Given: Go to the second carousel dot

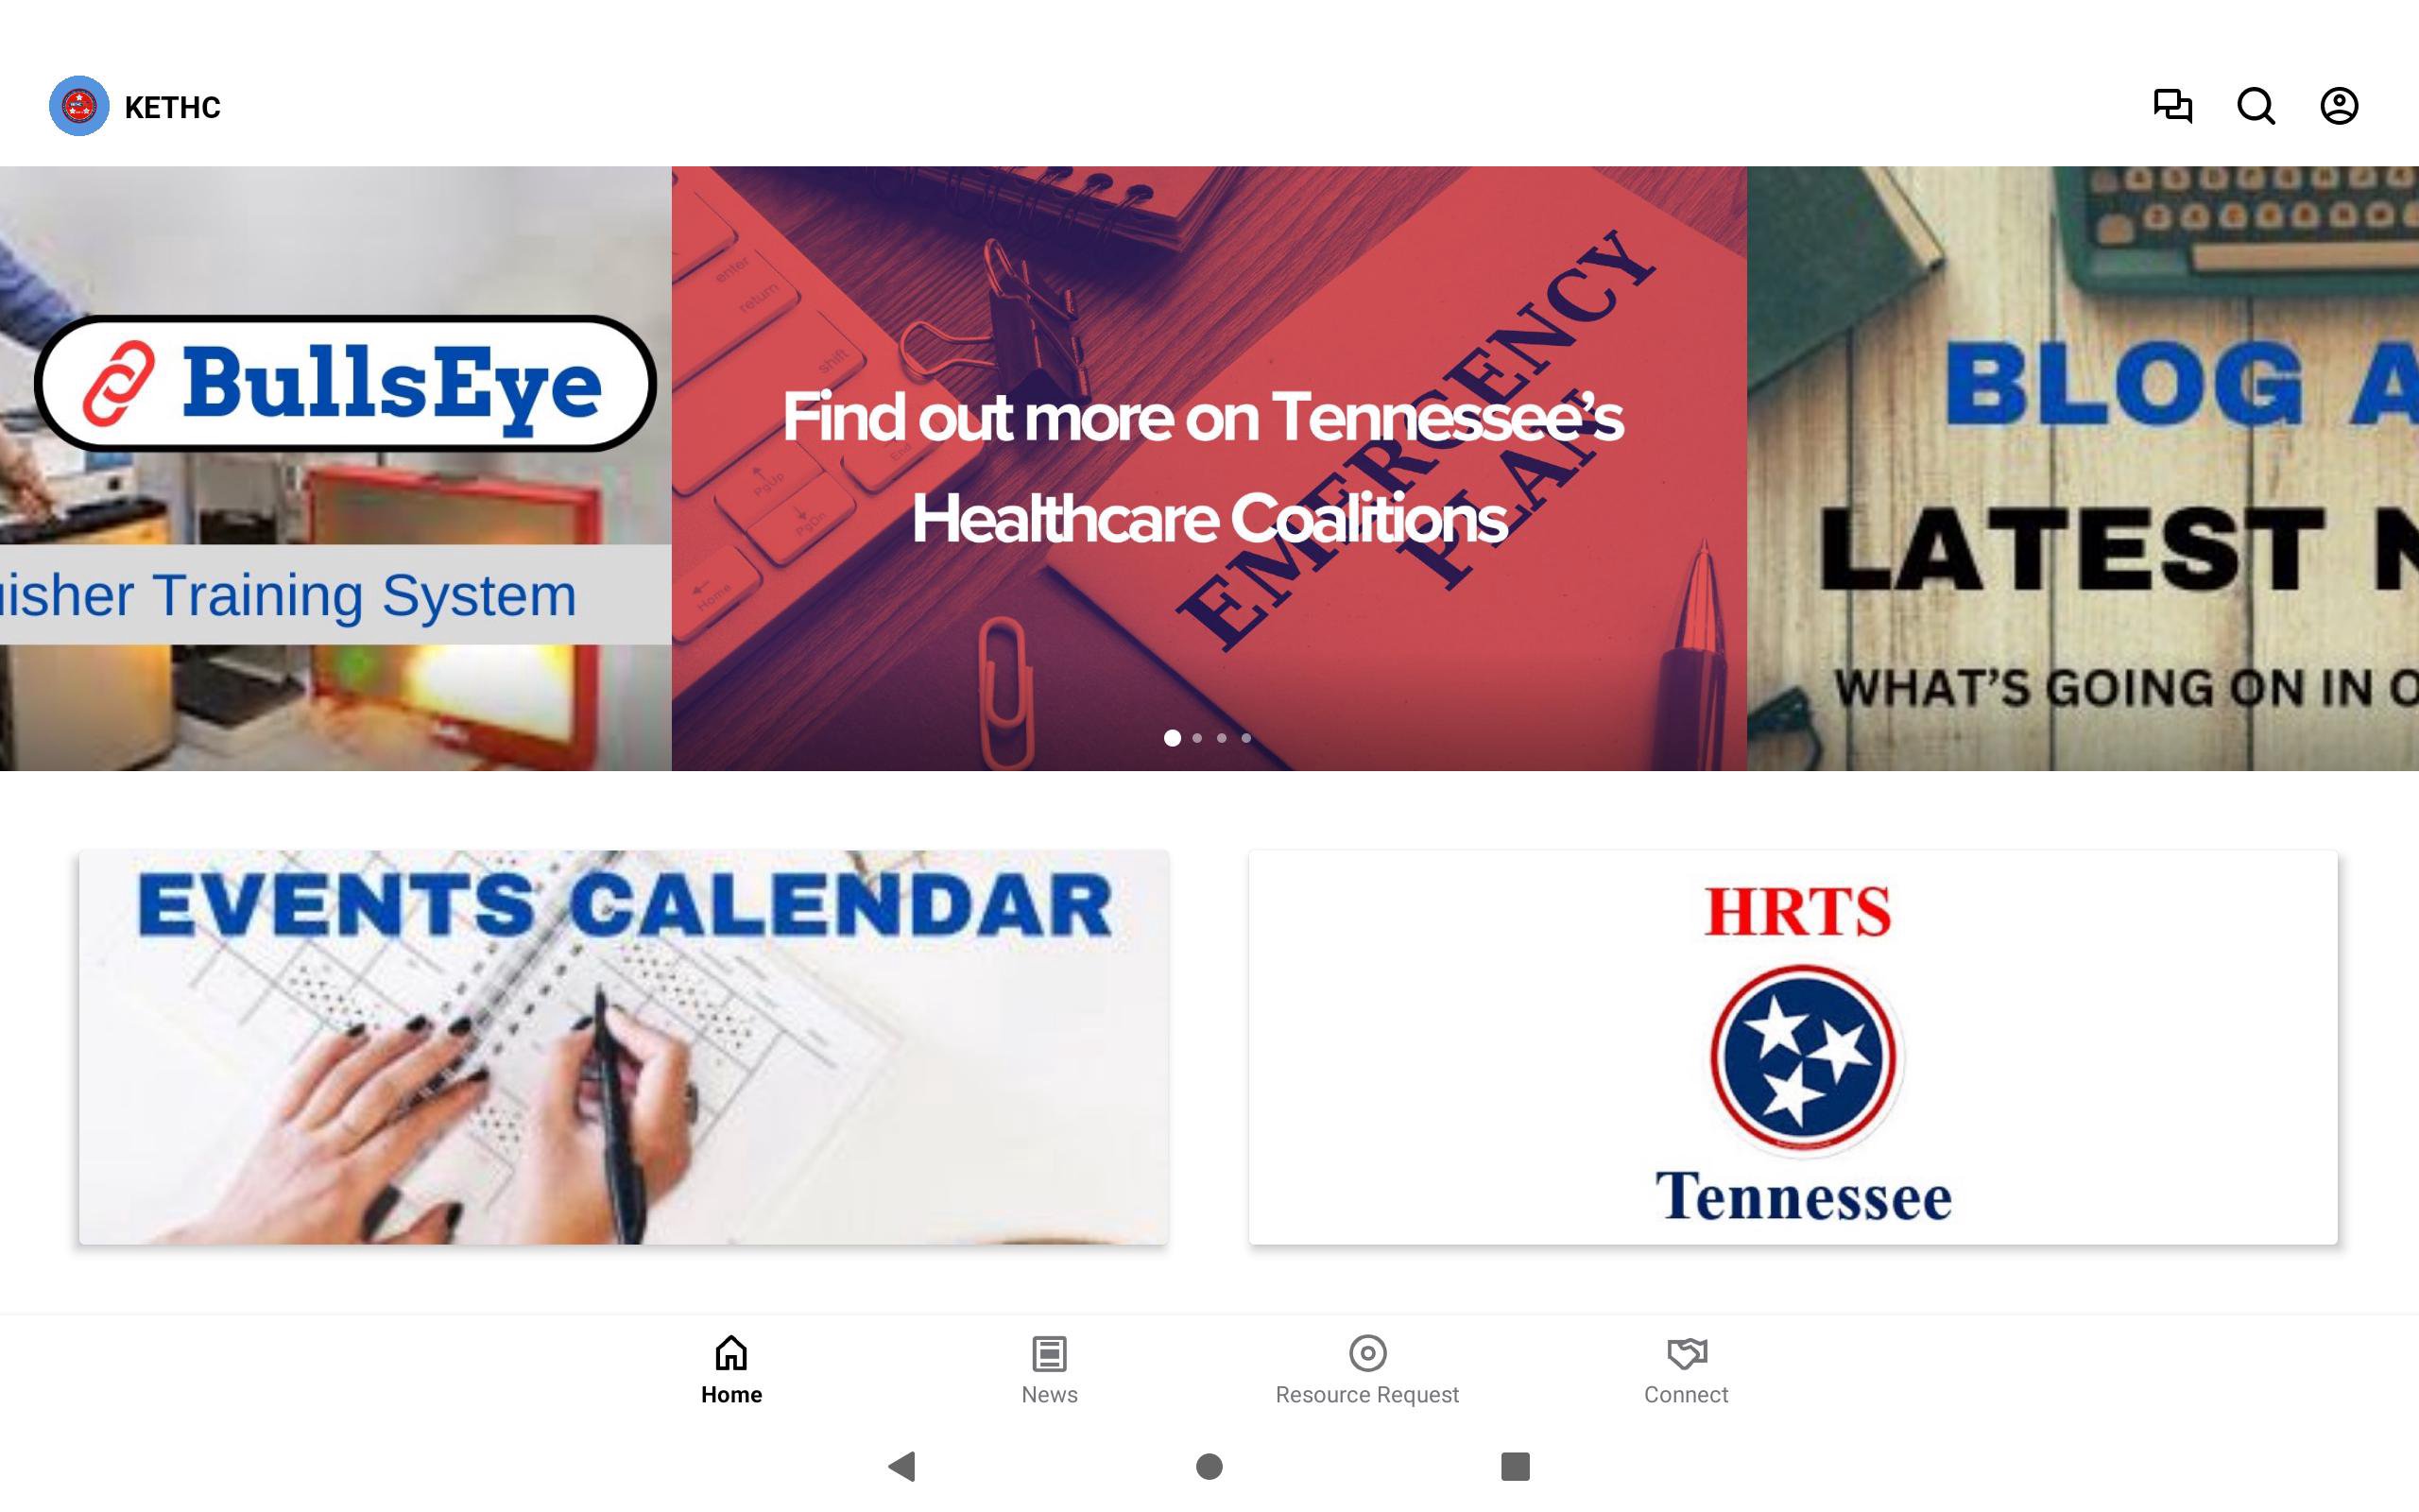Looking at the screenshot, I should tap(1196, 738).
